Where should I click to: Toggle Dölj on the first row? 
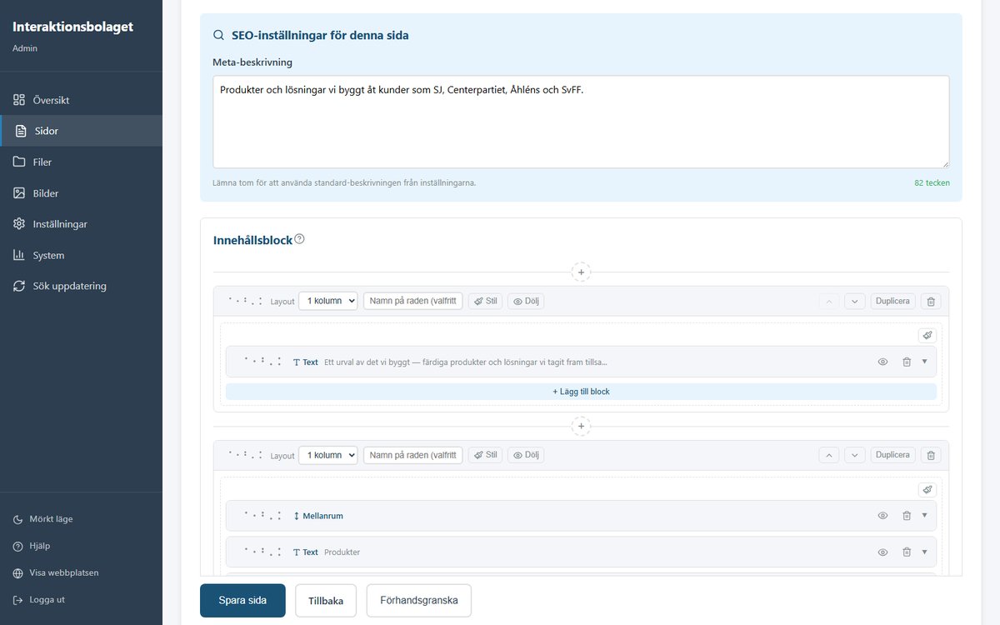[526, 301]
